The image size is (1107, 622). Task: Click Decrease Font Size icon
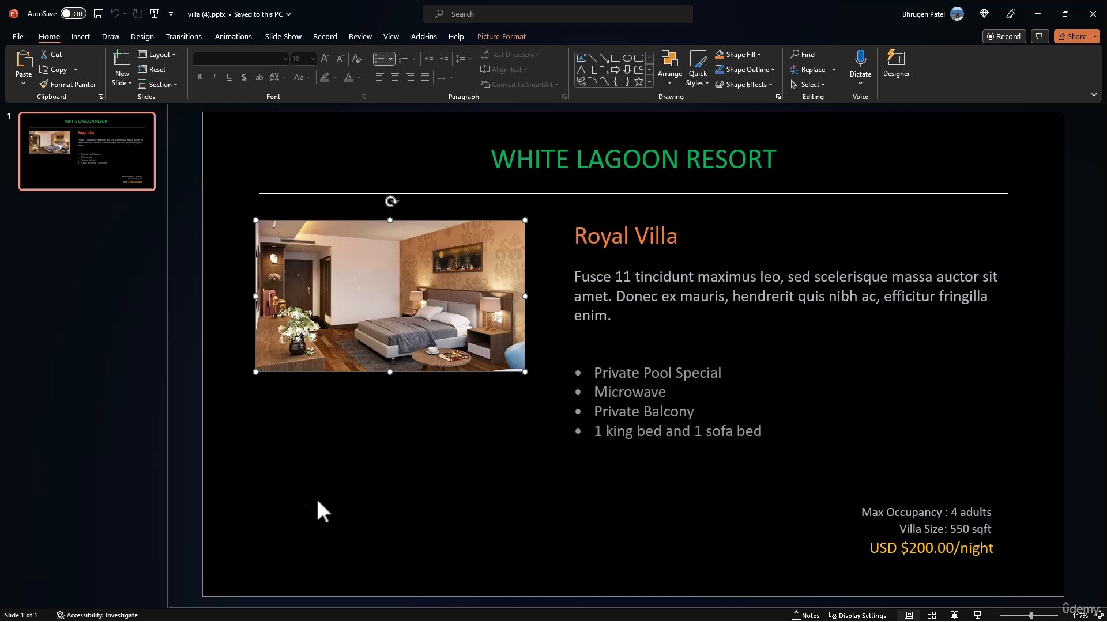tap(340, 58)
